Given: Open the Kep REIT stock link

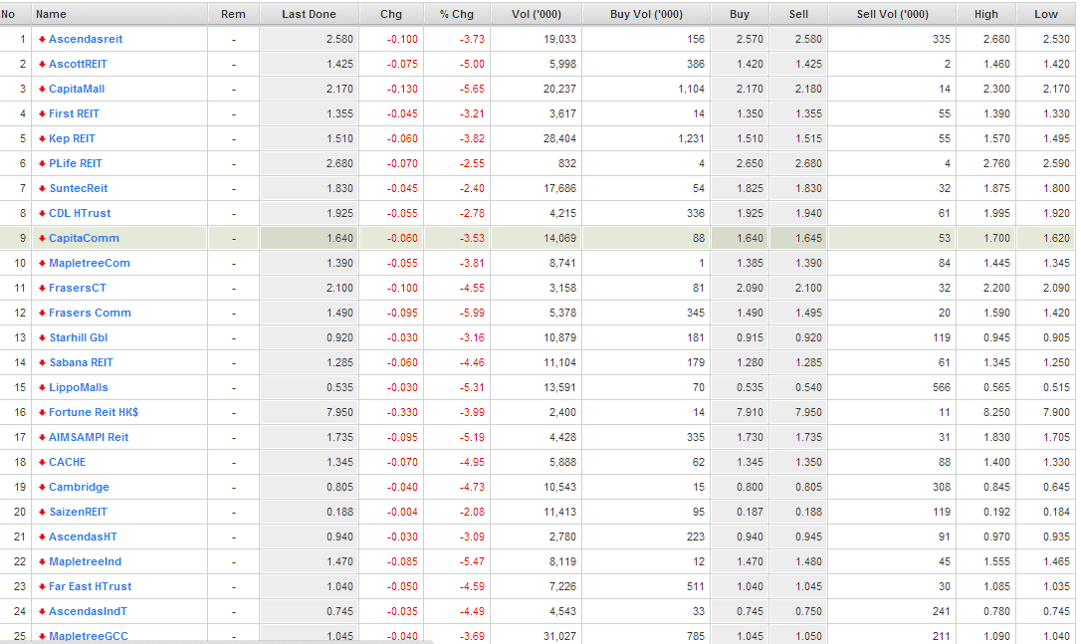Looking at the screenshot, I should pos(72,138).
